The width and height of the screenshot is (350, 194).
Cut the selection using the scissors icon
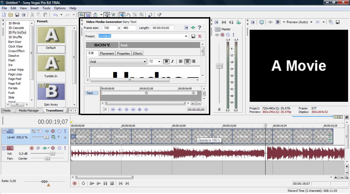click(32, 15)
